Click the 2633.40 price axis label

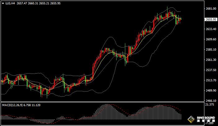click(211, 29)
